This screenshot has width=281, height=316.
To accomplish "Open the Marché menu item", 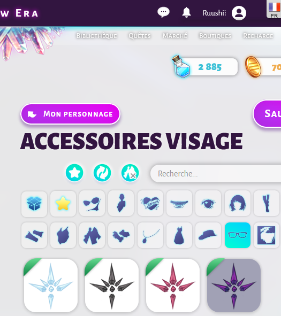I will point(175,36).
